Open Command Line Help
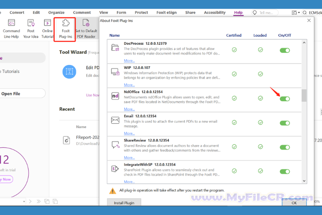The height and width of the screenshot is (215, 322). 11,29
